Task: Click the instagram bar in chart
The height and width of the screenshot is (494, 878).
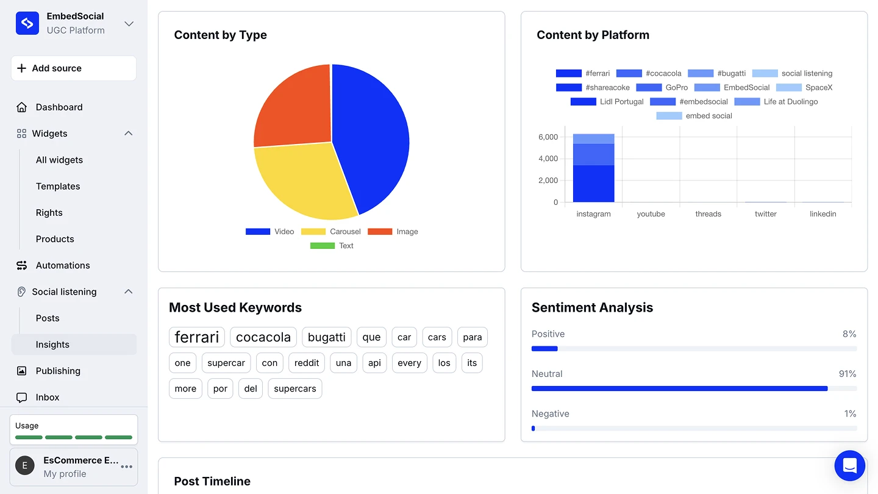Action: click(593, 168)
